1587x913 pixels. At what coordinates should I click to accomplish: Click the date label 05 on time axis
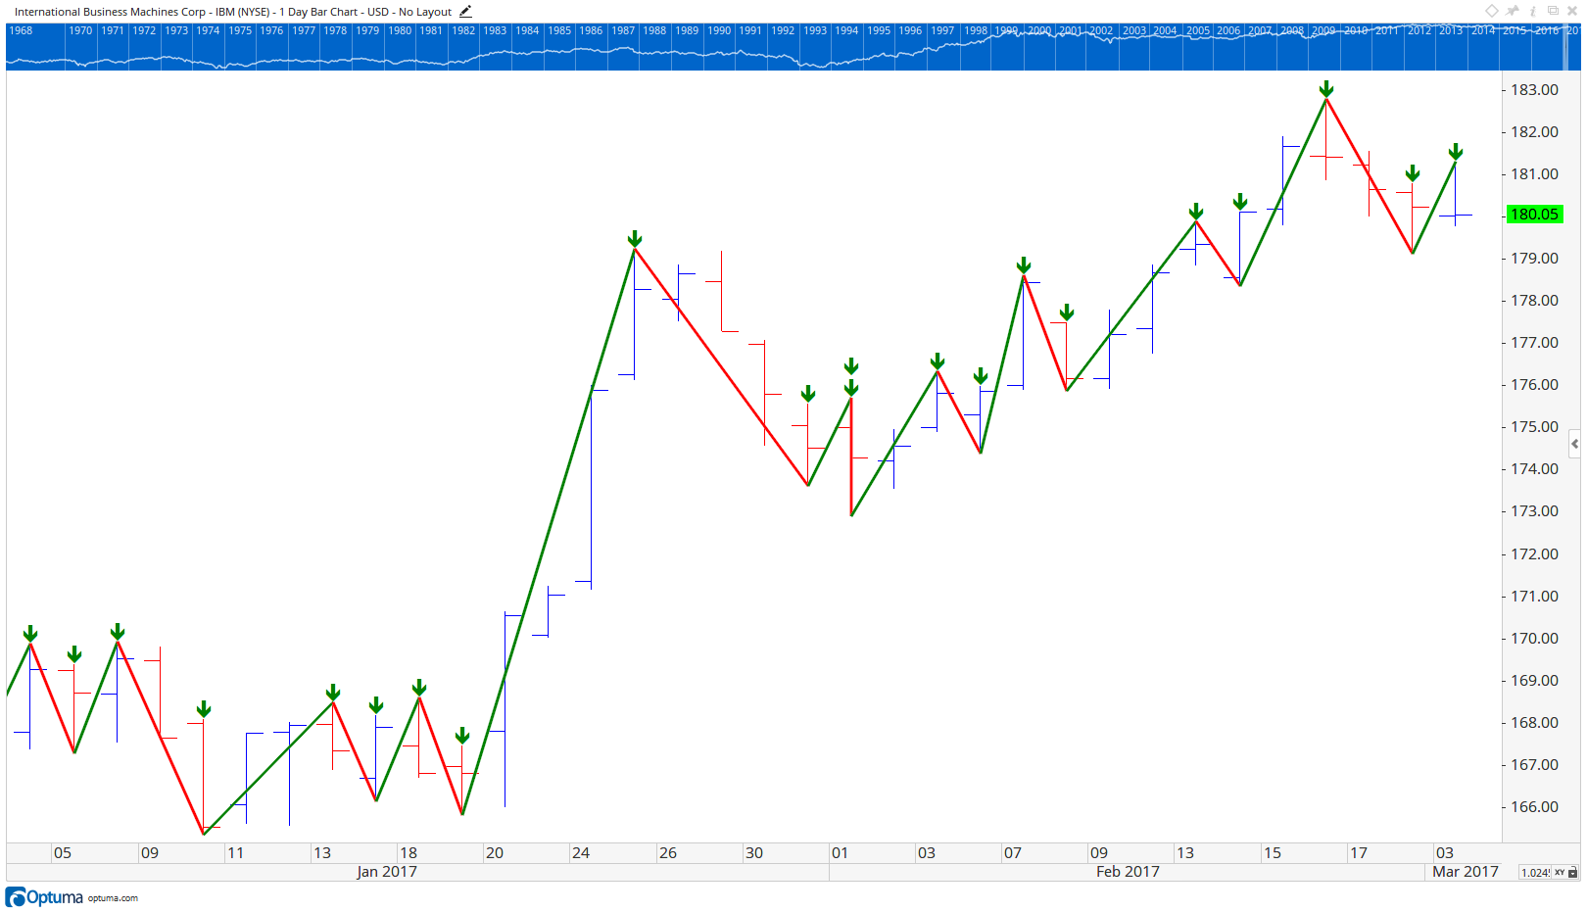click(x=63, y=853)
